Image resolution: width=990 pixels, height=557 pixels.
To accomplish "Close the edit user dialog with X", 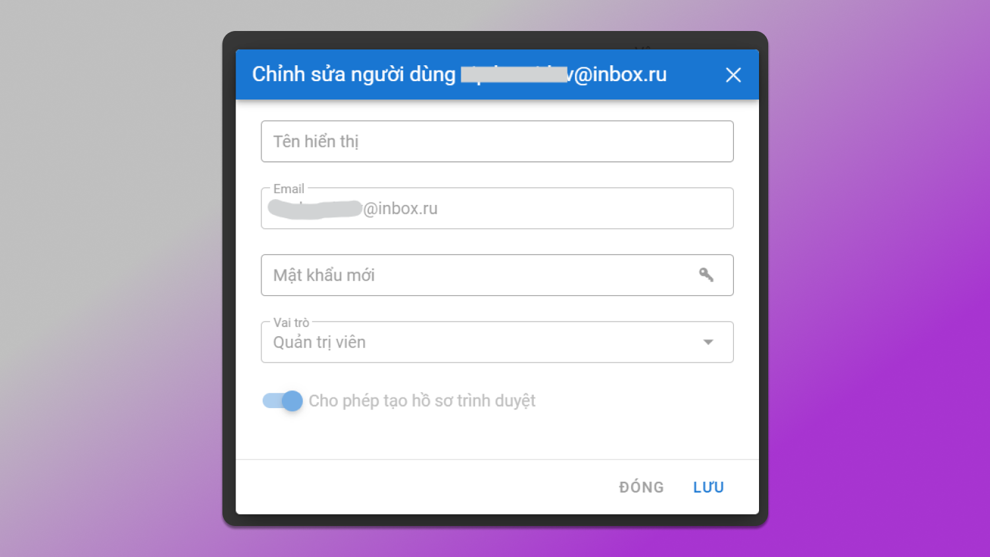I will pyautogui.click(x=733, y=75).
